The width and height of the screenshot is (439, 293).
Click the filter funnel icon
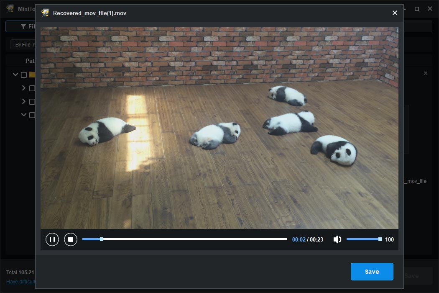click(23, 26)
